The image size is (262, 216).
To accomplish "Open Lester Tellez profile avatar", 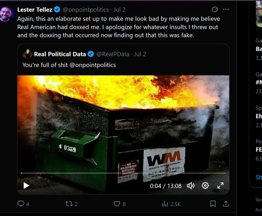I will coord(7,14).
